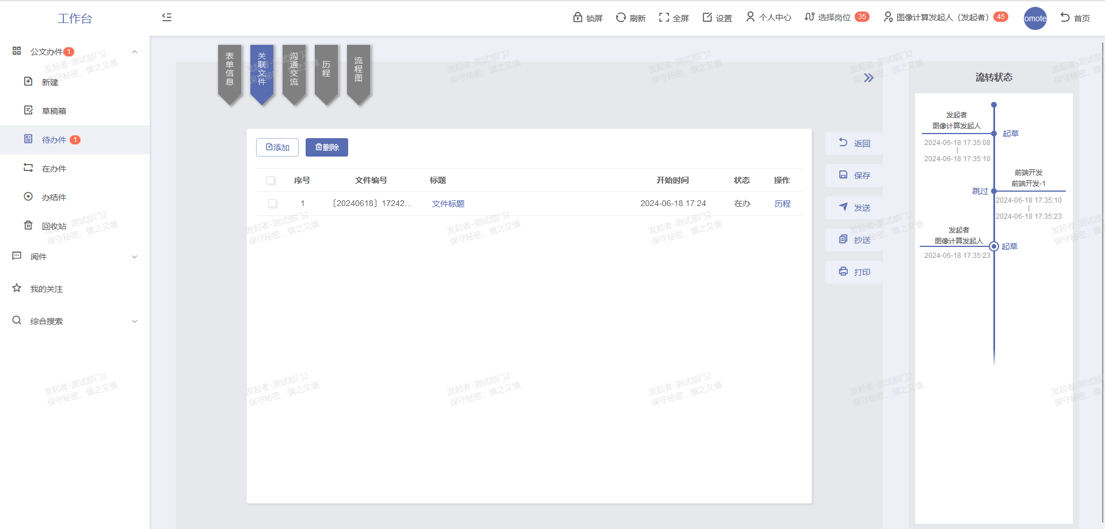Click the 返回 undo arrow icon
This screenshot has height=529, width=1105.
843,142
